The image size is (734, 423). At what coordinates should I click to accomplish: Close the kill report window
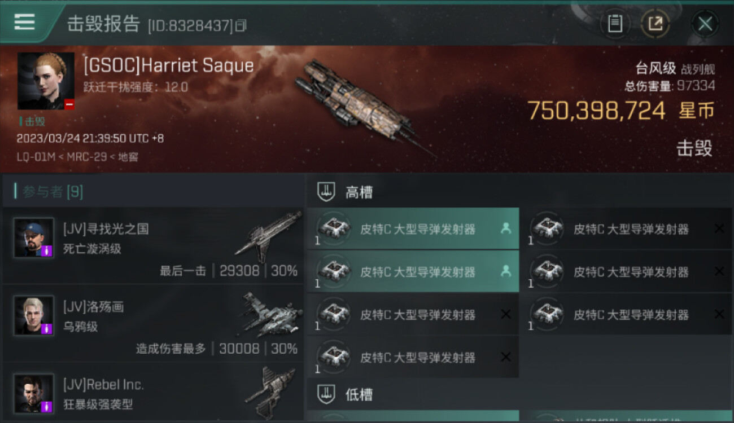705,24
